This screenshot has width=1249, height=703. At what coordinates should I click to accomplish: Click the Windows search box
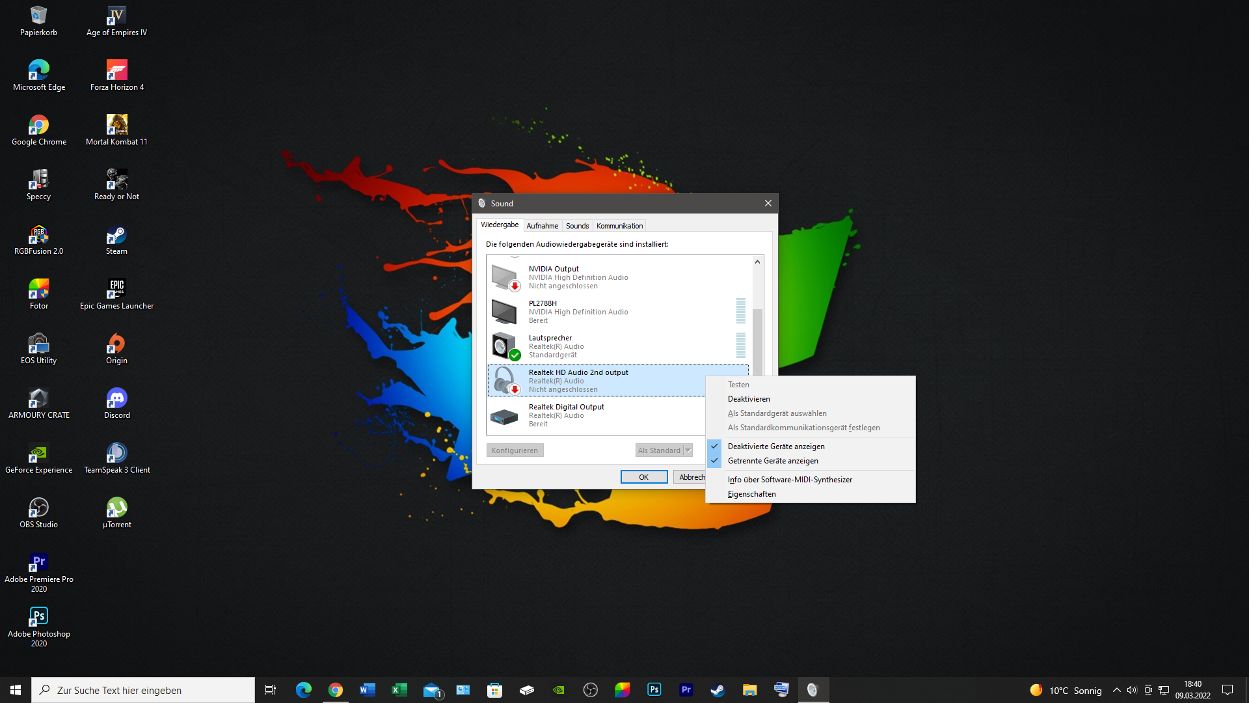(x=143, y=690)
